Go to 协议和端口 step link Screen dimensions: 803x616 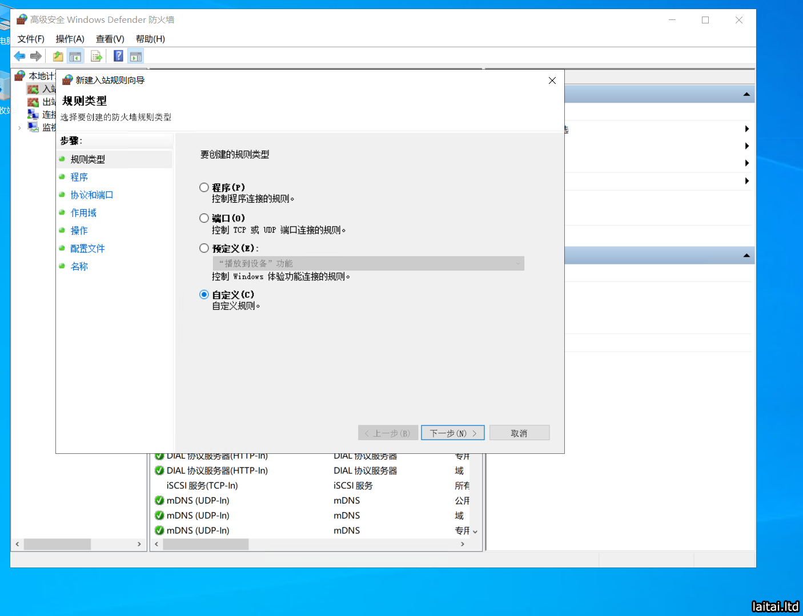click(x=91, y=195)
